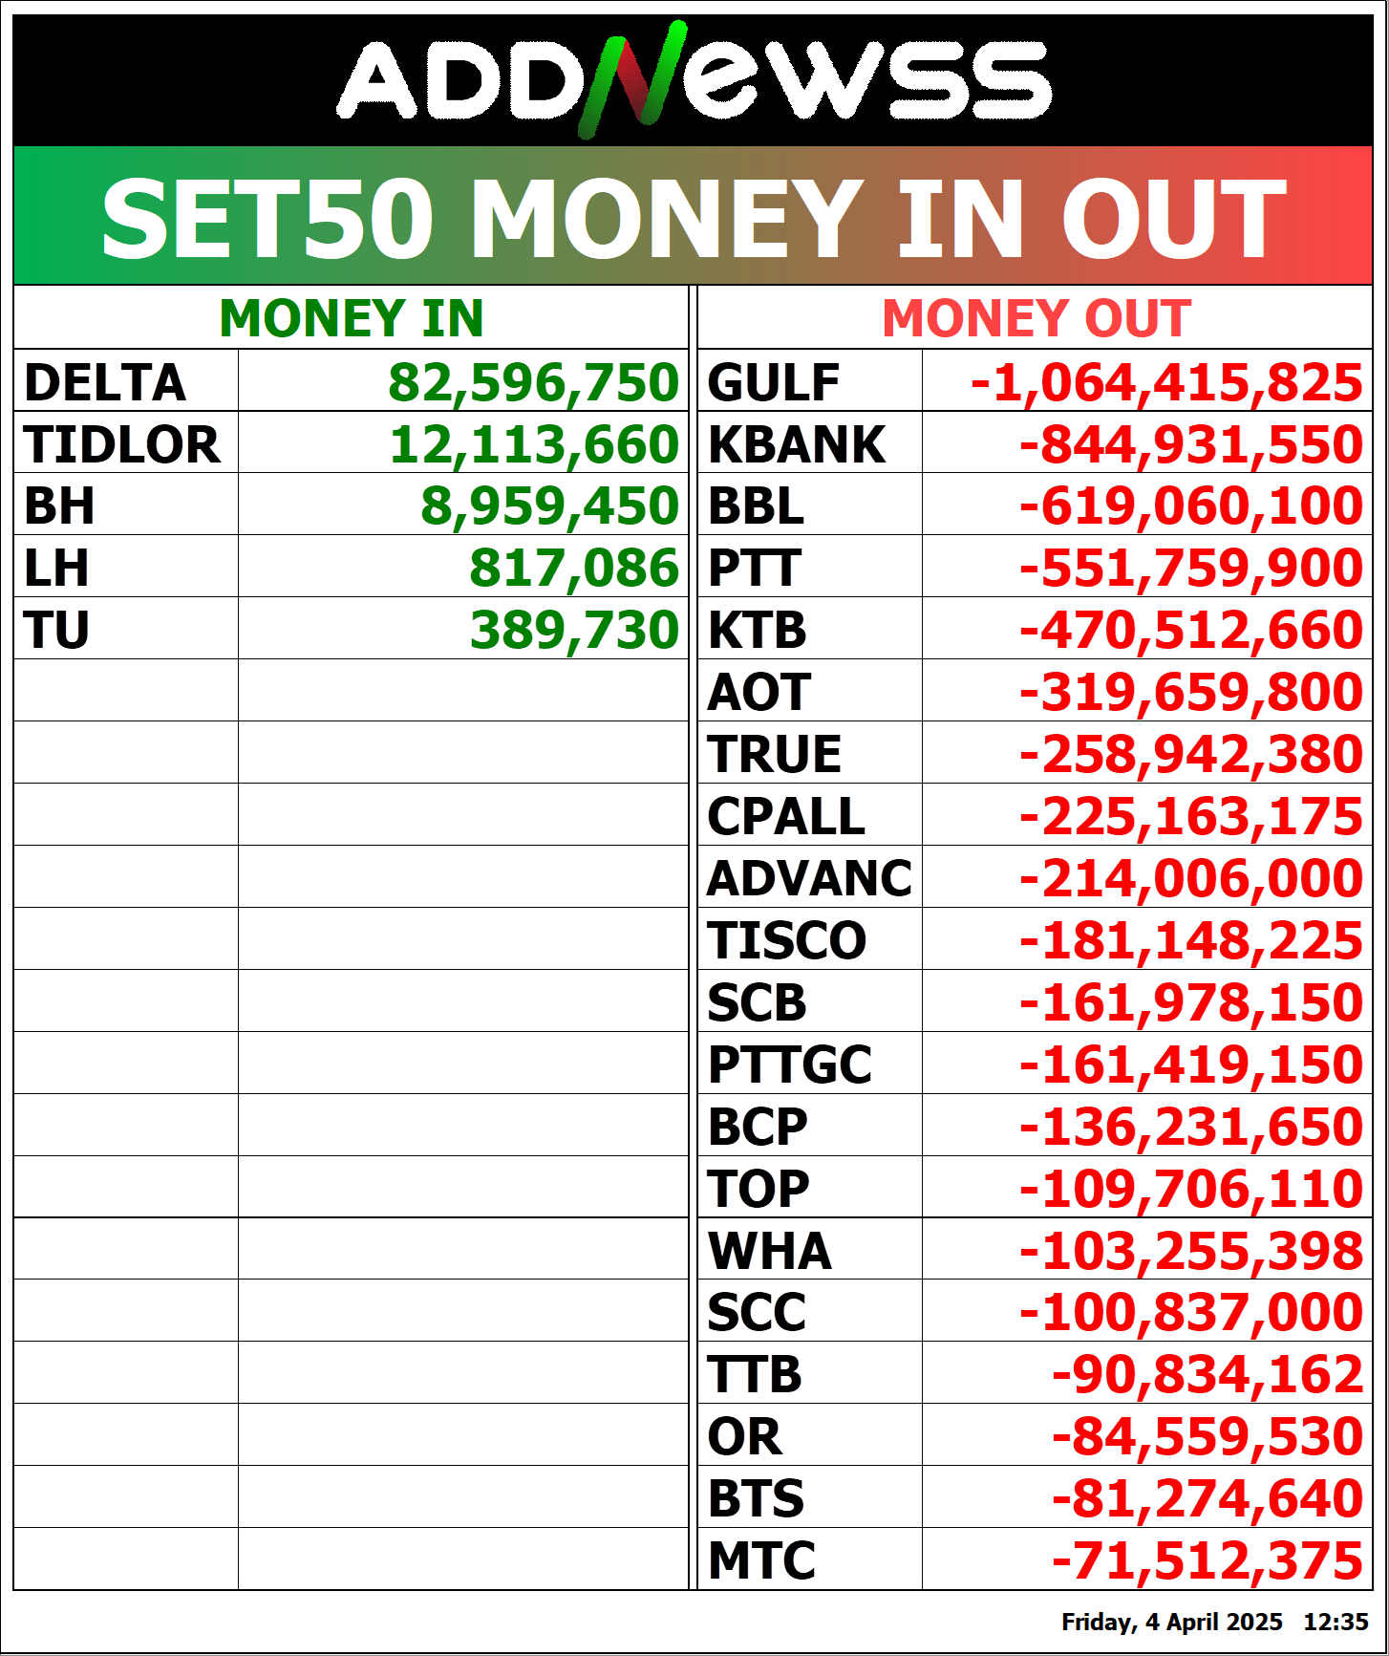The height and width of the screenshot is (1656, 1389).
Task: Select KBANK outflow value -844,931,550
Action: [x=1190, y=444]
